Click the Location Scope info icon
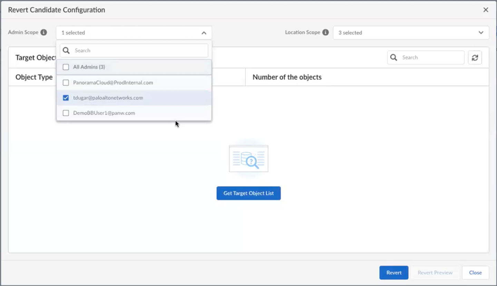Image resolution: width=497 pixels, height=286 pixels. point(325,32)
